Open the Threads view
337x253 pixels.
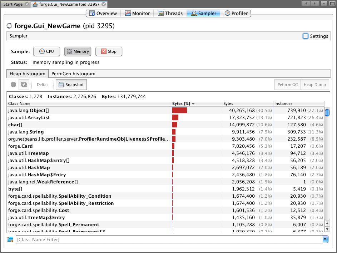(170, 13)
